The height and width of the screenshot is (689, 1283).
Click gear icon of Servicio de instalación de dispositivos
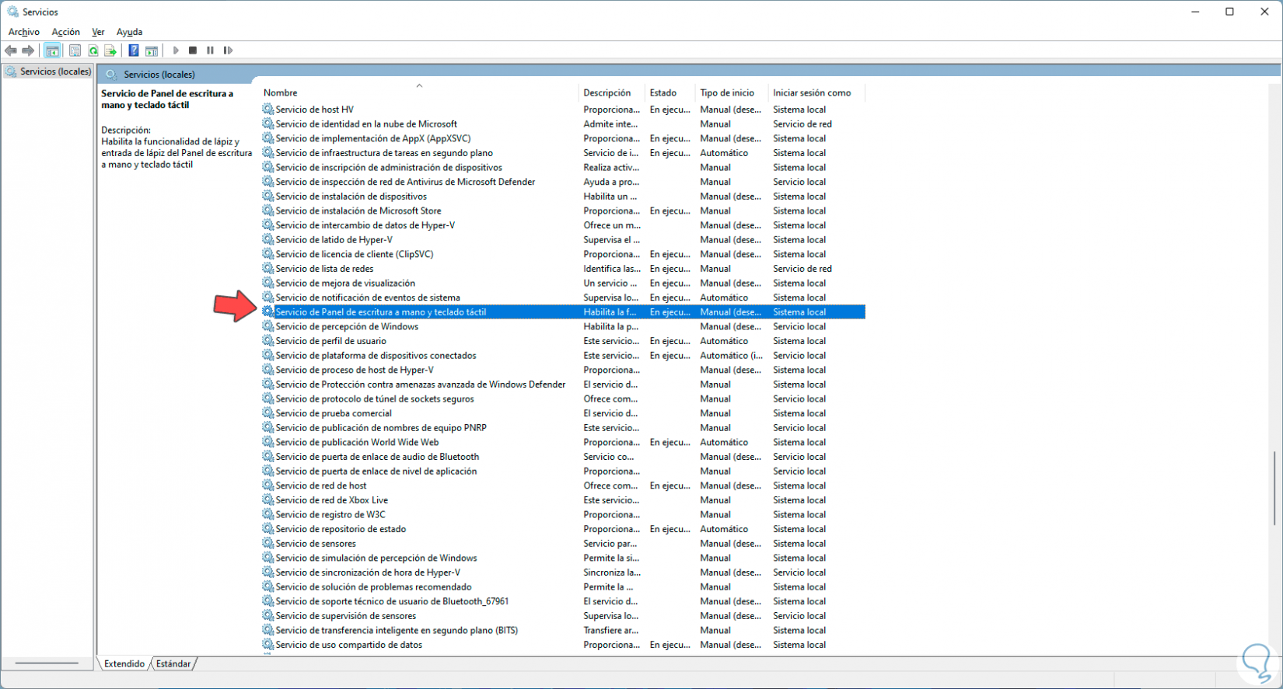(268, 197)
